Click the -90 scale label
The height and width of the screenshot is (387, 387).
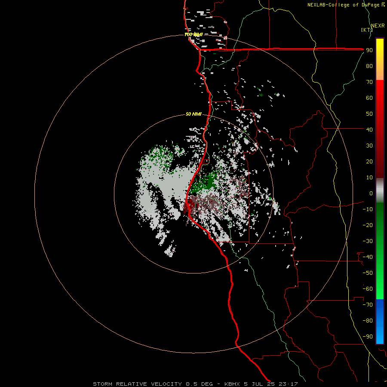tap(368, 337)
